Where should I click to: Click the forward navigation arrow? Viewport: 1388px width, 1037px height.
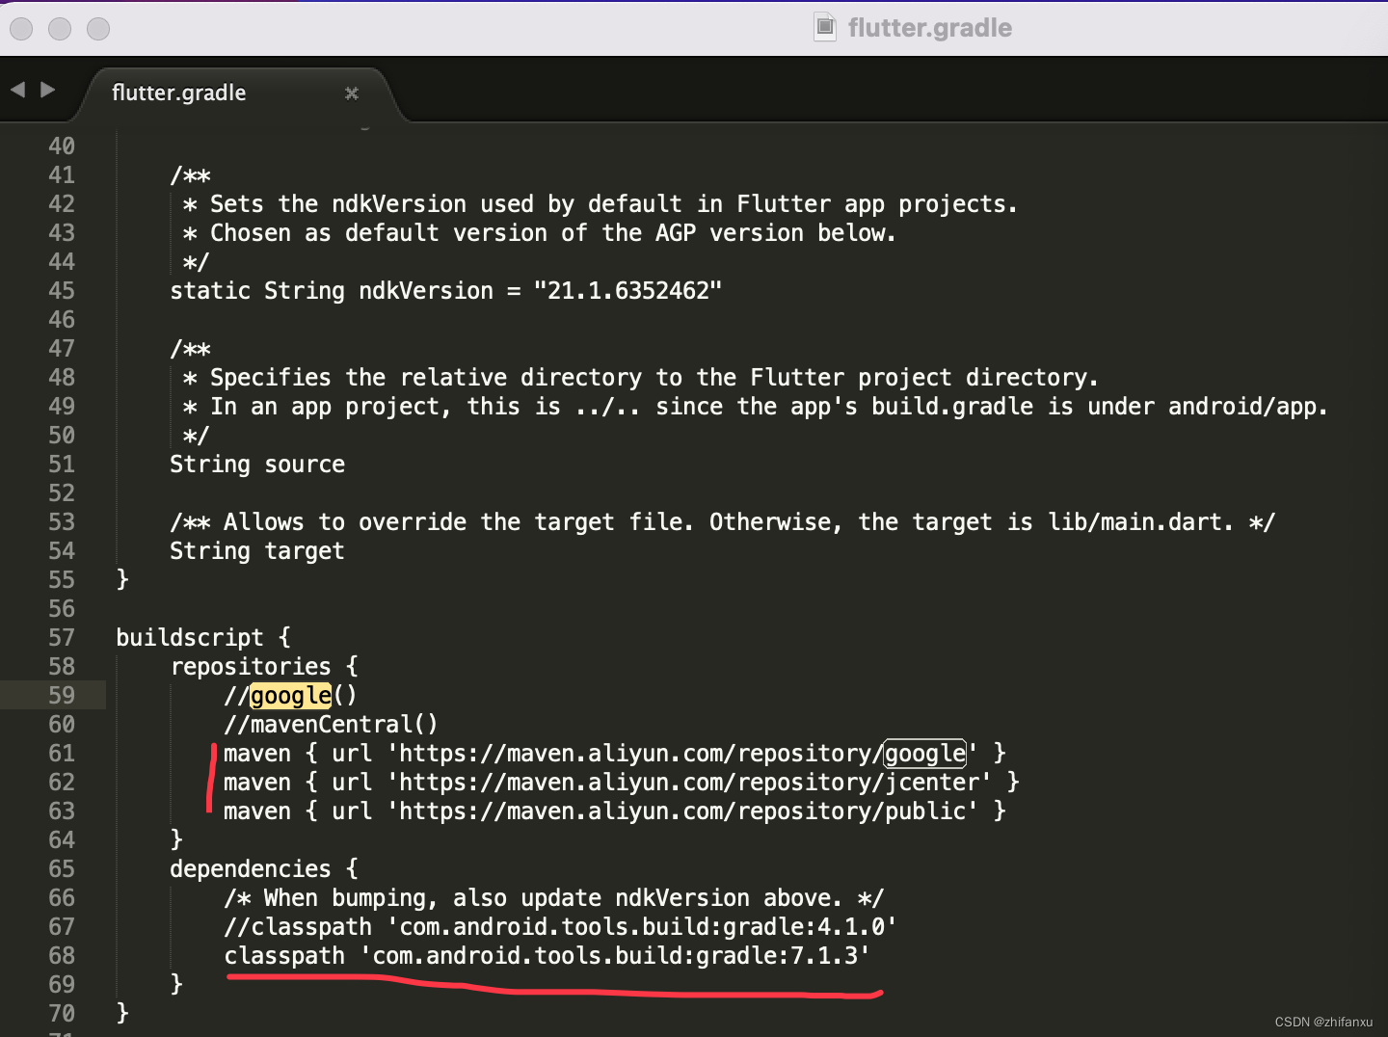pos(48,89)
